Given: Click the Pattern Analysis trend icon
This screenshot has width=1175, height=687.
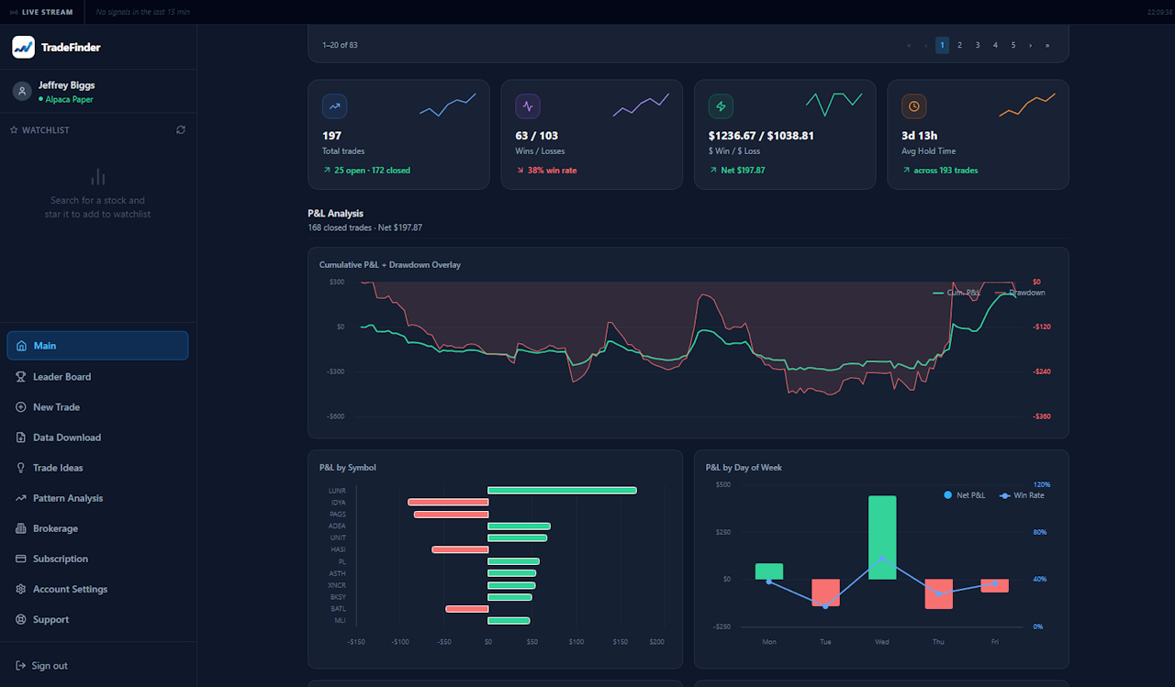Looking at the screenshot, I should (21, 498).
